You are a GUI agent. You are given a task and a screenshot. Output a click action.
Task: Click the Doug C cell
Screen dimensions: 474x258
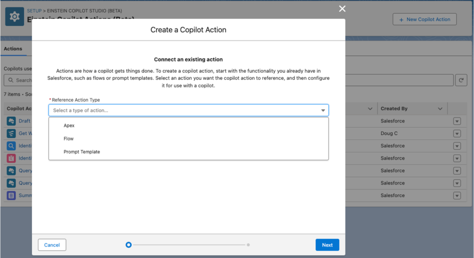389,133
